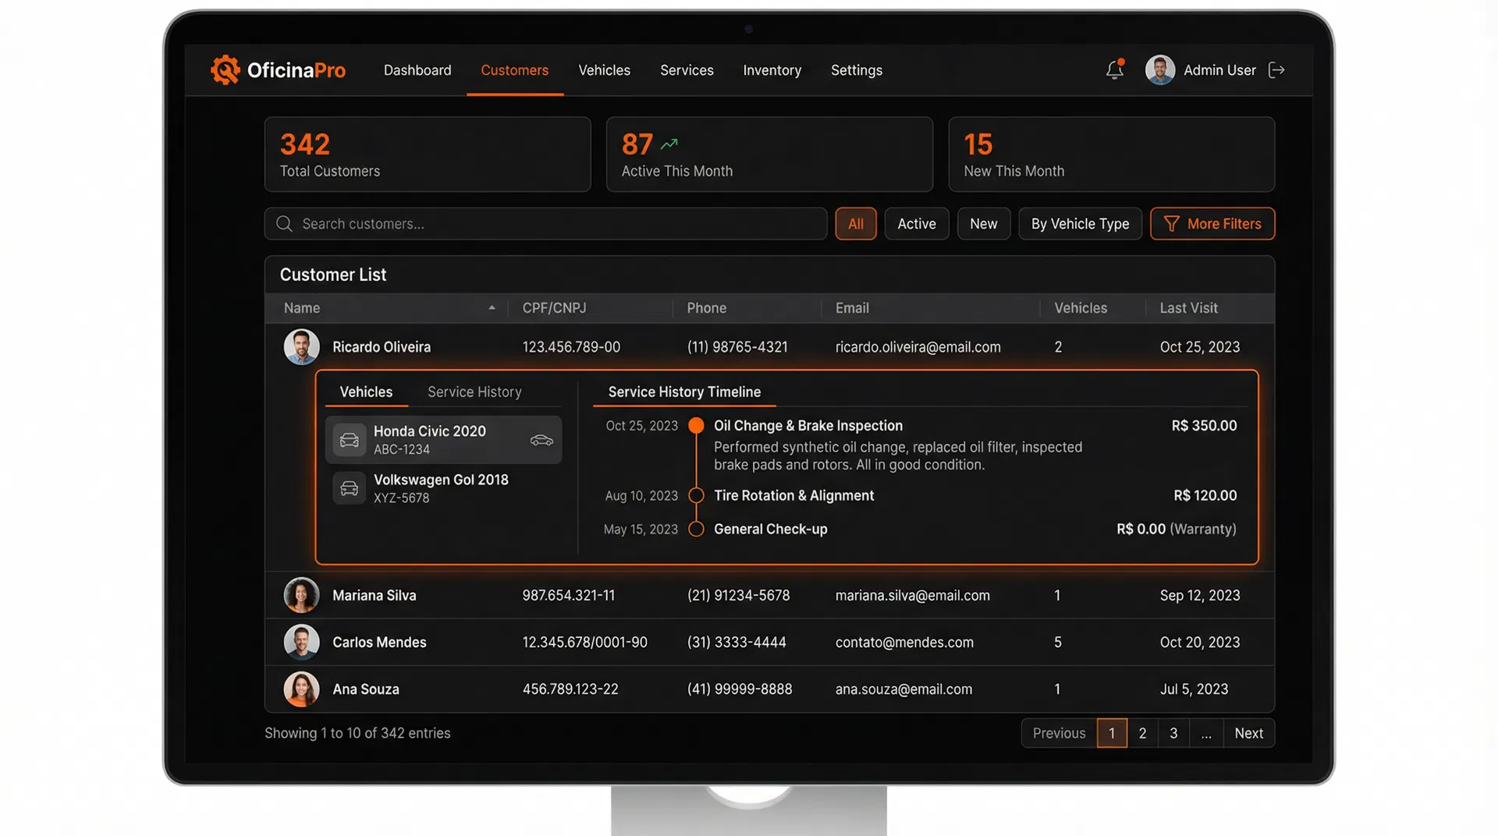This screenshot has height=836, width=1498.
Task: Expand the Mariana Silva customer row
Action: pos(374,596)
